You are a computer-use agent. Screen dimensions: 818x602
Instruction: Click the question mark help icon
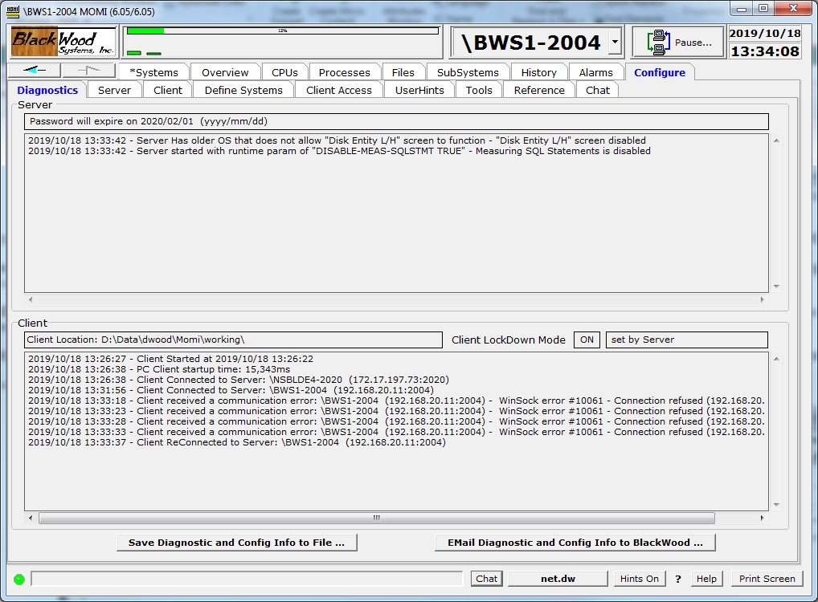[678, 579]
